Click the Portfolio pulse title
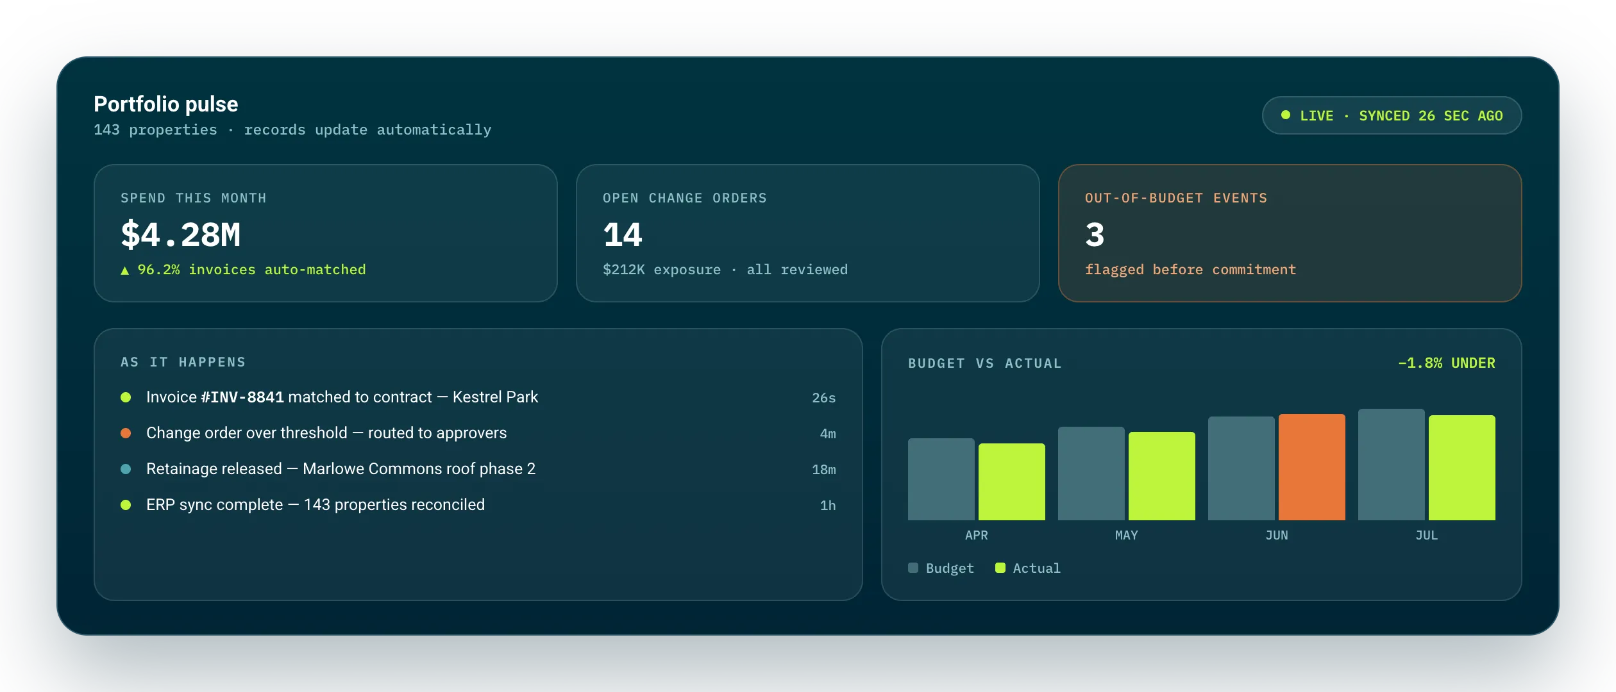Image resolution: width=1616 pixels, height=692 pixels. point(166,104)
